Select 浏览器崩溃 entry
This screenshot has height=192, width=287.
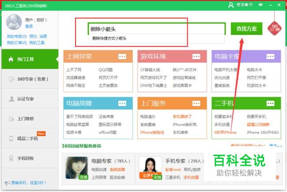(76, 78)
